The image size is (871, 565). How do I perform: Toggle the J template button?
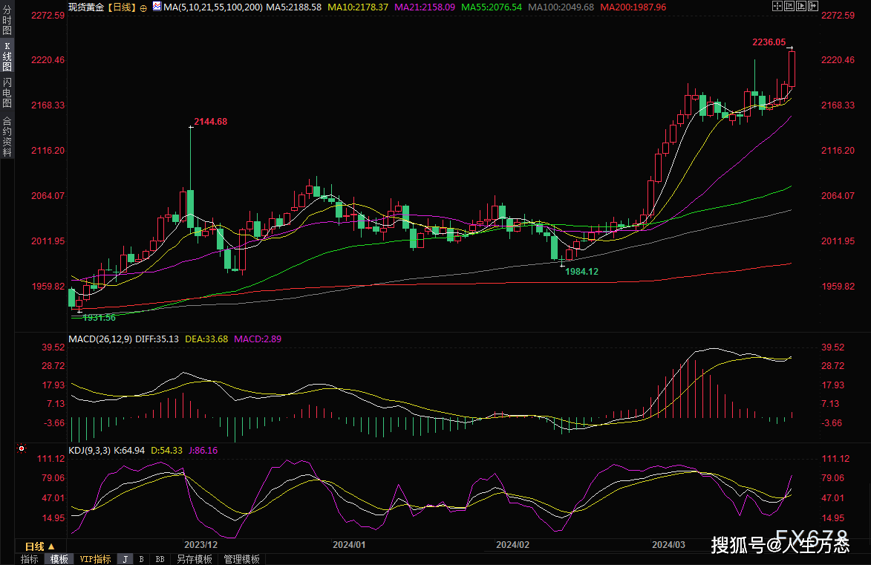point(125,559)
